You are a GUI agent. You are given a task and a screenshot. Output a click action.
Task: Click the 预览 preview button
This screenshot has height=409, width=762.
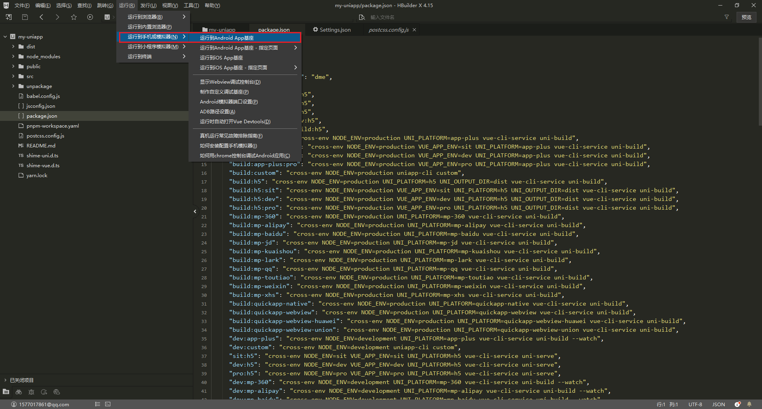tap(747, 17)
